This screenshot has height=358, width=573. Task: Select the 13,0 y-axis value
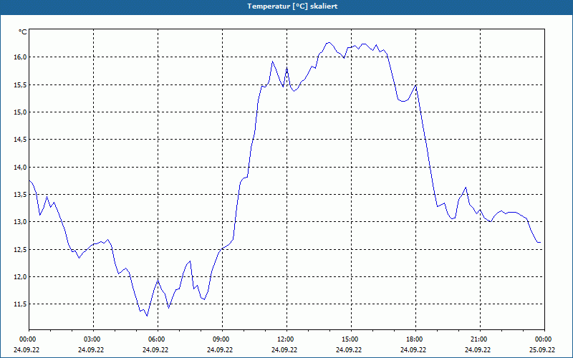[21, 222]
